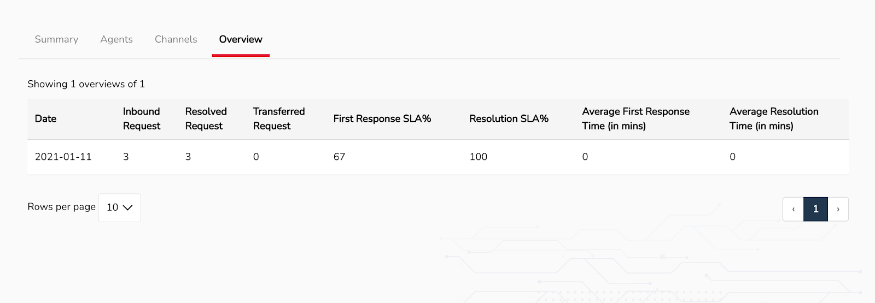The image size is (875, 303).
Task: Click the Inbound Request column header
Action: point(142,118)
